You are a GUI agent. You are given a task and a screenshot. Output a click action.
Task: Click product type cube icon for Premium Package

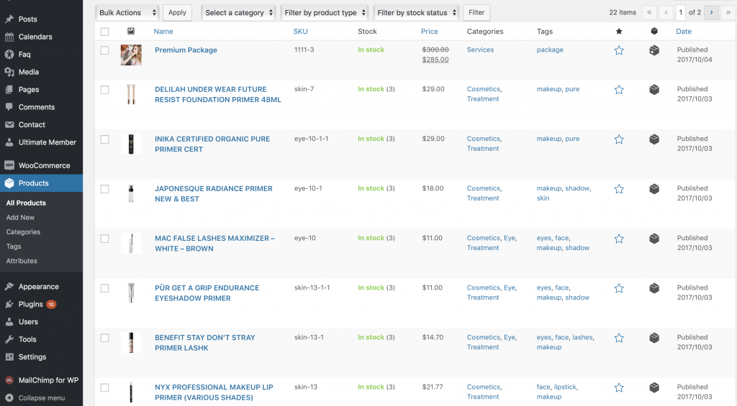pos(654,50)
